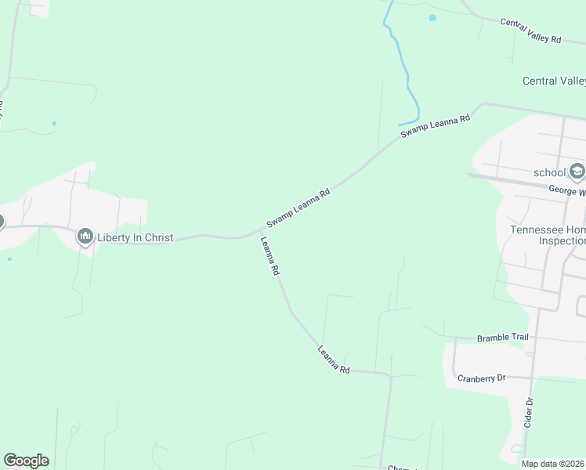Open the partially visible pin at left edge
This screenshot has width=586, height=470.
click(x=2, y=221)
